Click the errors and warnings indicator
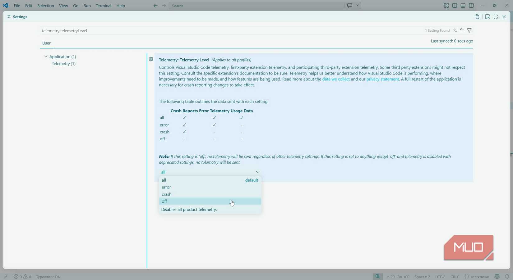 pyautogui.click(x=22, y=277)
